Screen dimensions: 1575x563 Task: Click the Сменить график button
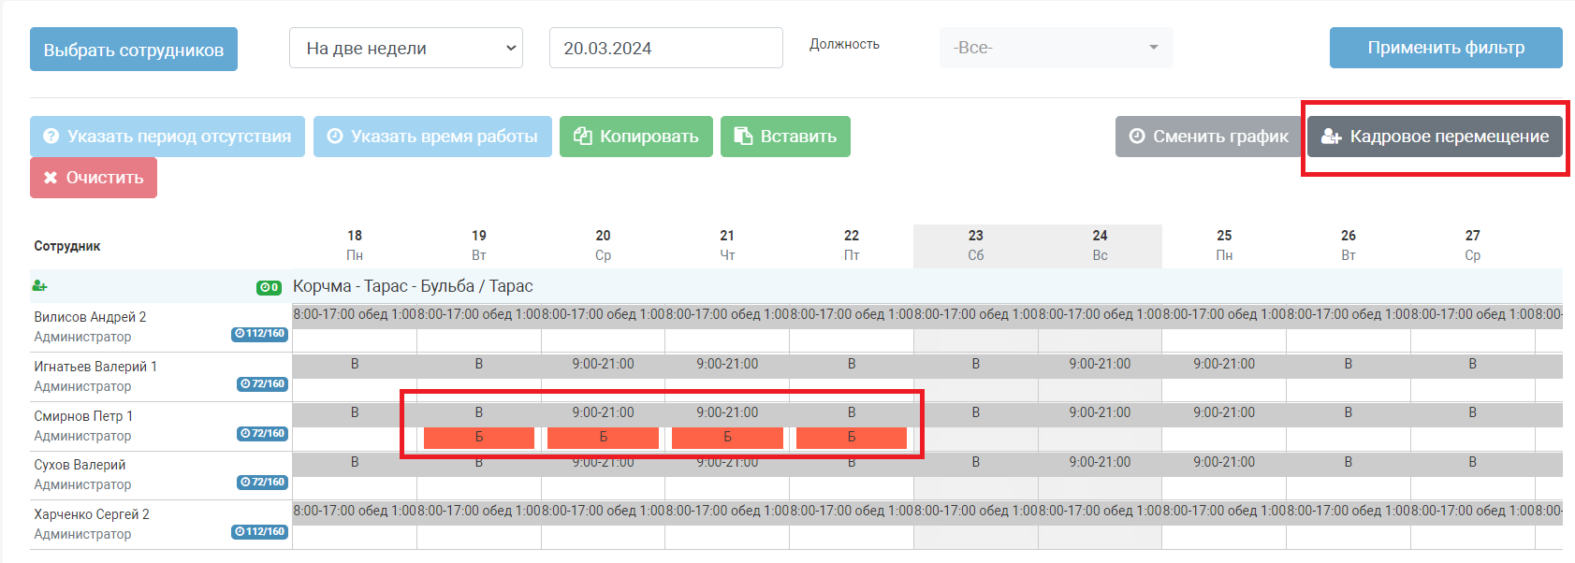pyautogui.click(x=1208, y=137)
